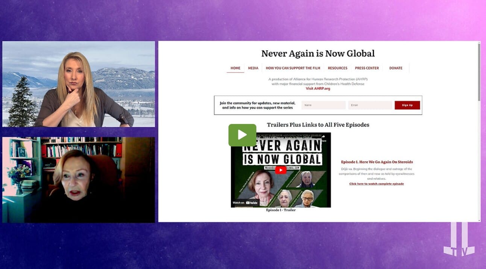Open the PRESS CENTER page
This screenshot has width=486, height=269.
[x=367, y=68]
